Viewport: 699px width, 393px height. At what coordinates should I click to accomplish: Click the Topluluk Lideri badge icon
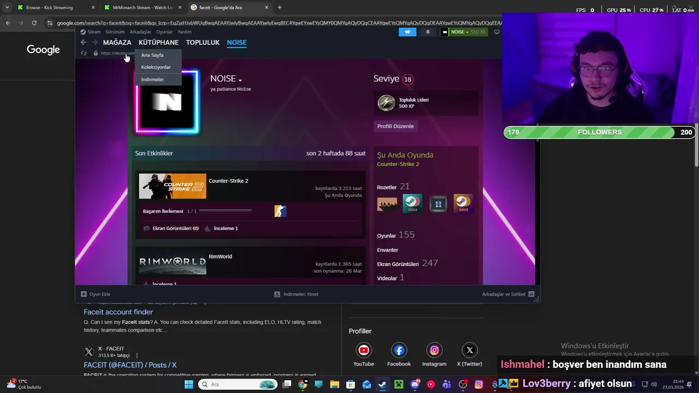click(386, 103)
